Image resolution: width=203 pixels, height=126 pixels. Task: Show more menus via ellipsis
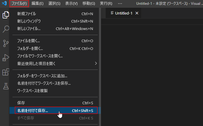[x=120, y=4]
